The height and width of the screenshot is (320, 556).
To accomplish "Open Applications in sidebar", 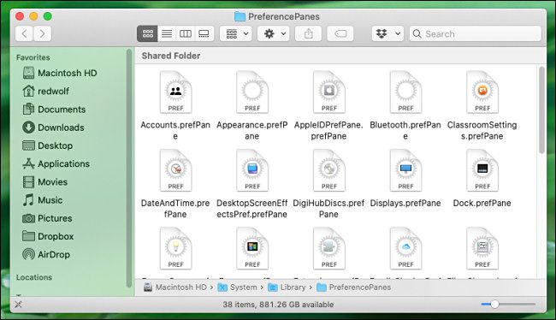I will click(56, 163).
